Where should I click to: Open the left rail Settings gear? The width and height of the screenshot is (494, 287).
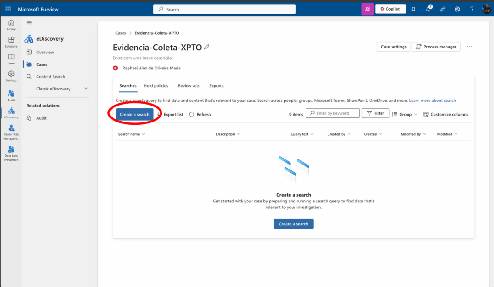click(11, 76)
